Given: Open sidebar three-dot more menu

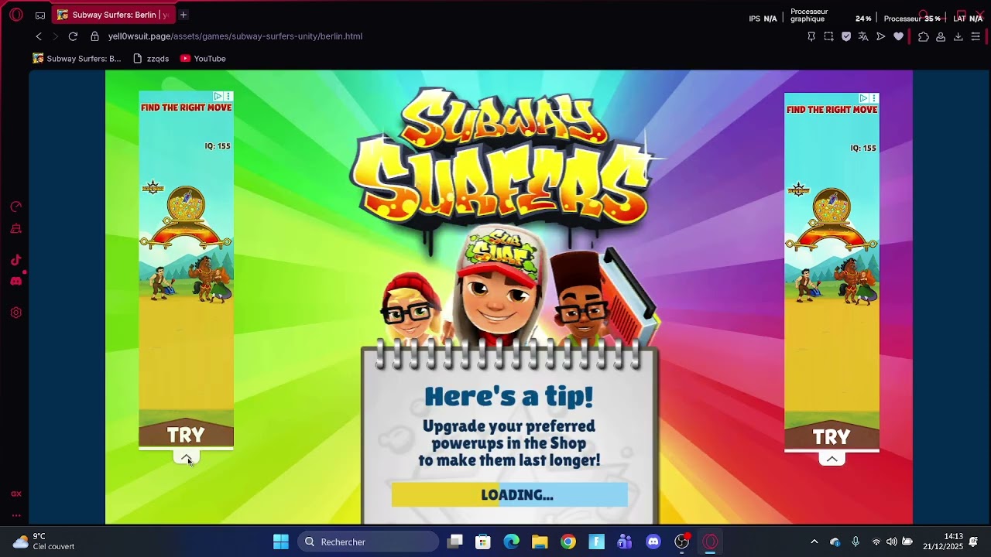Looking at the screenshot, I should pyautogui.click(x=15, y=515).
